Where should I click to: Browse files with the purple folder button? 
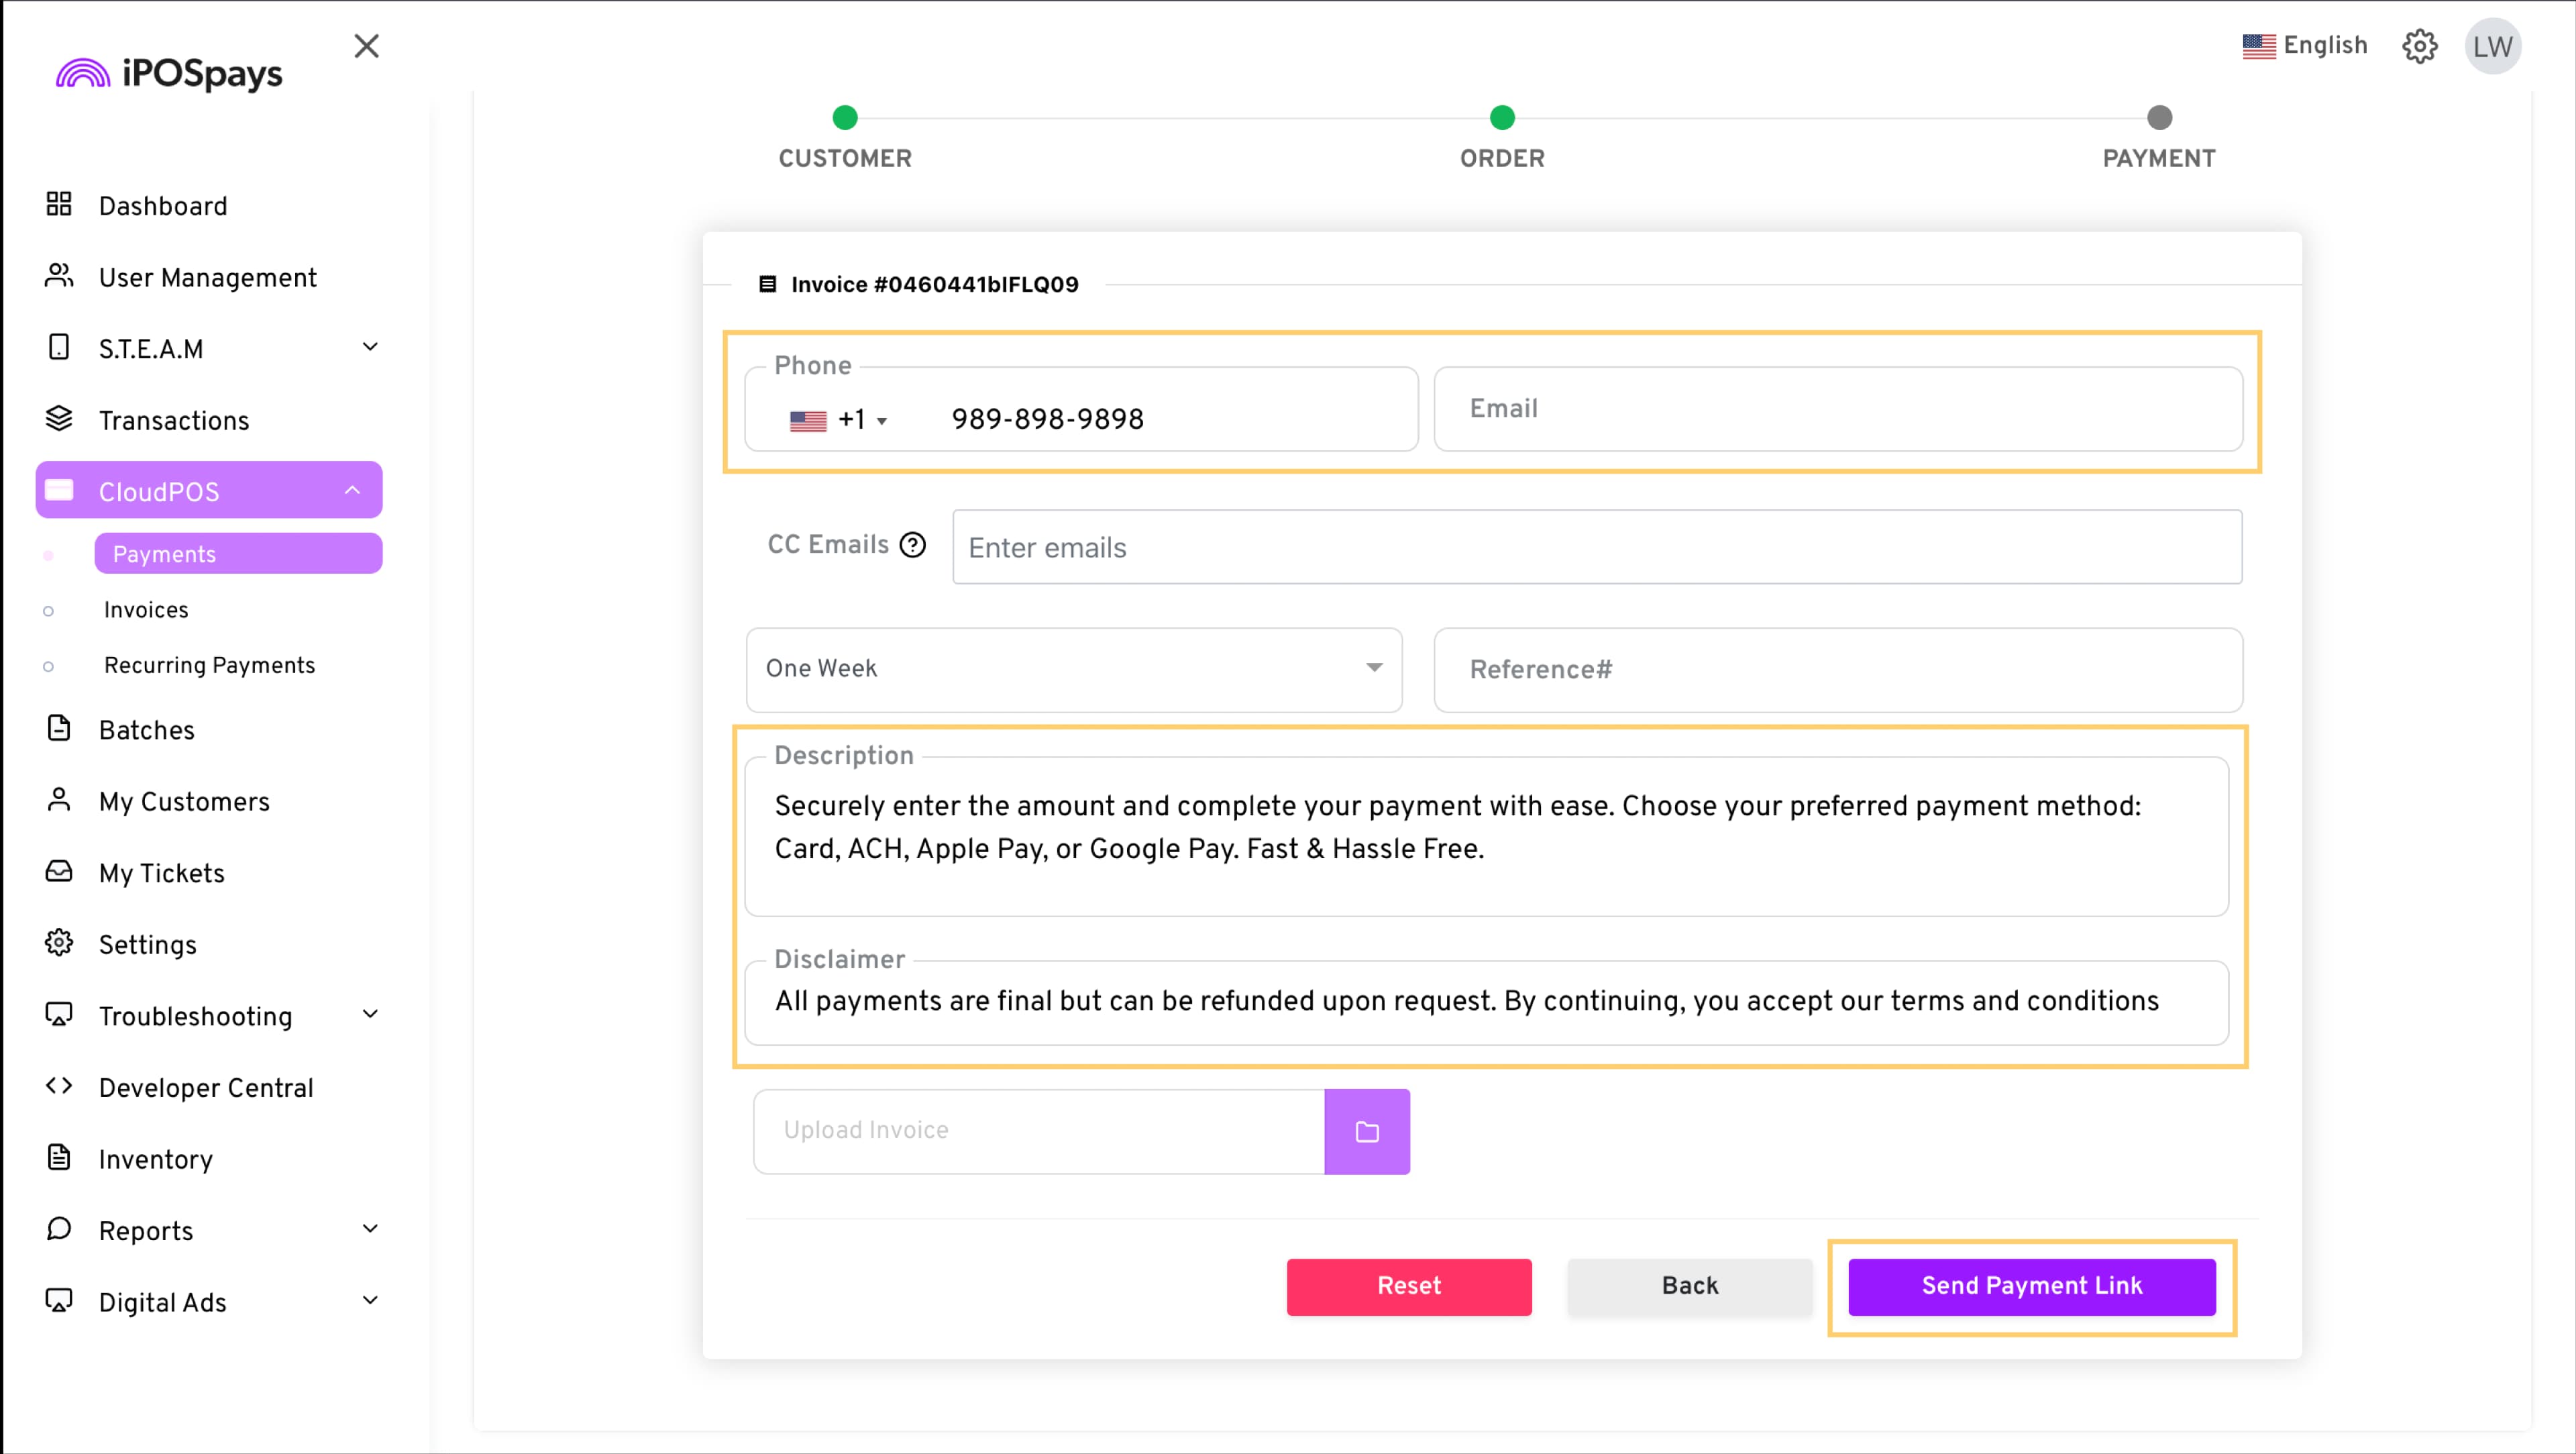tap(1367, 1131)
